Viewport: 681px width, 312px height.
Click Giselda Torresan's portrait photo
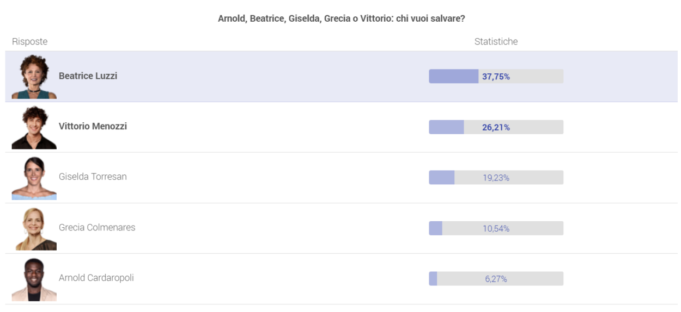[x=34, y=178]
